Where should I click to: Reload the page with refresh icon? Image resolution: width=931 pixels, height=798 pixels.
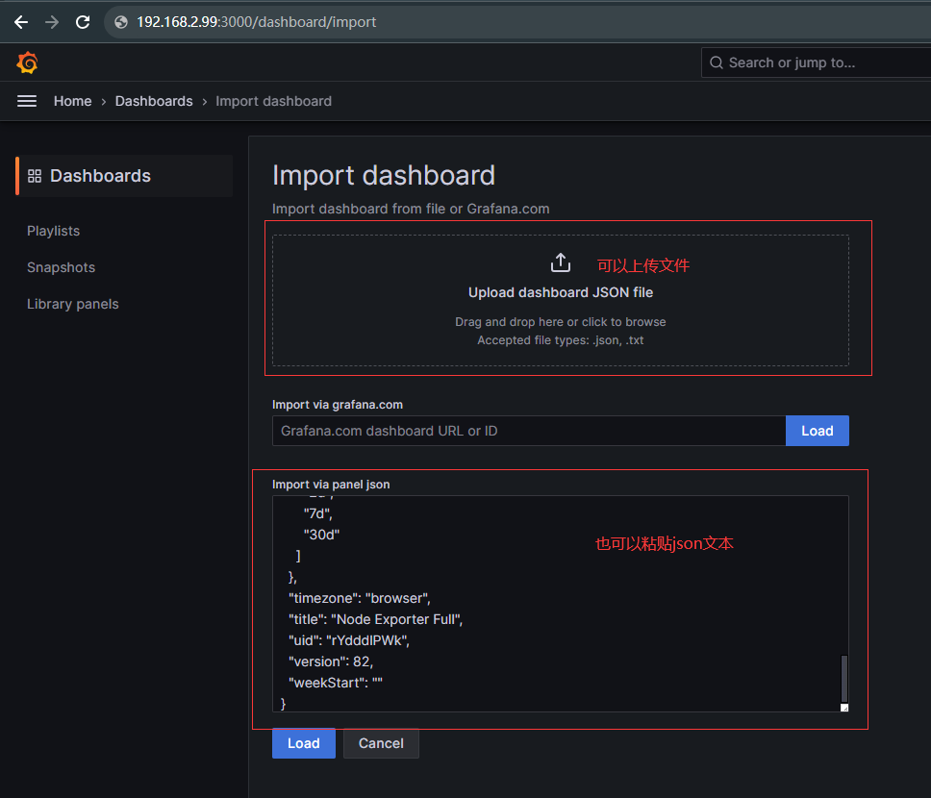(x=83, y=21)
